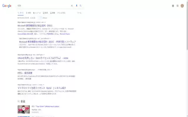
Task: Submit search with the magnifier icon
Action: [80, 6]
